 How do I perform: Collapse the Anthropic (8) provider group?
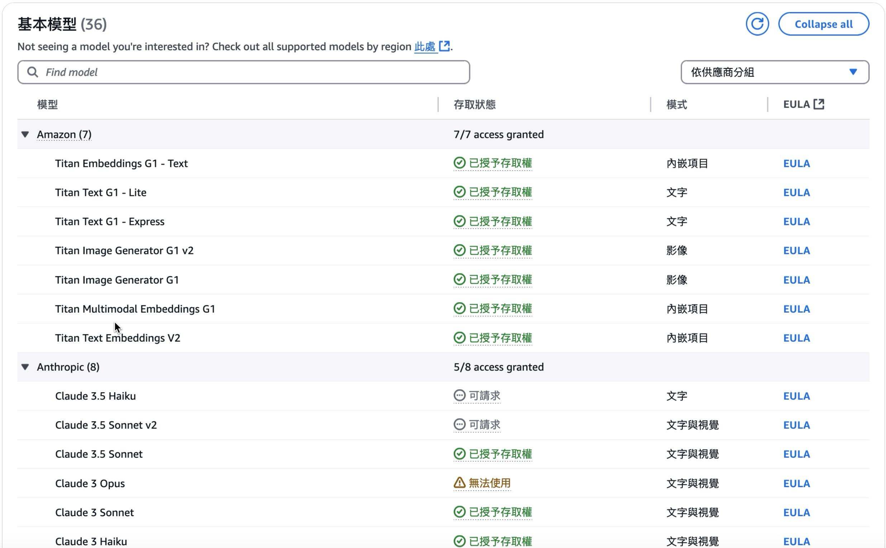25,367
